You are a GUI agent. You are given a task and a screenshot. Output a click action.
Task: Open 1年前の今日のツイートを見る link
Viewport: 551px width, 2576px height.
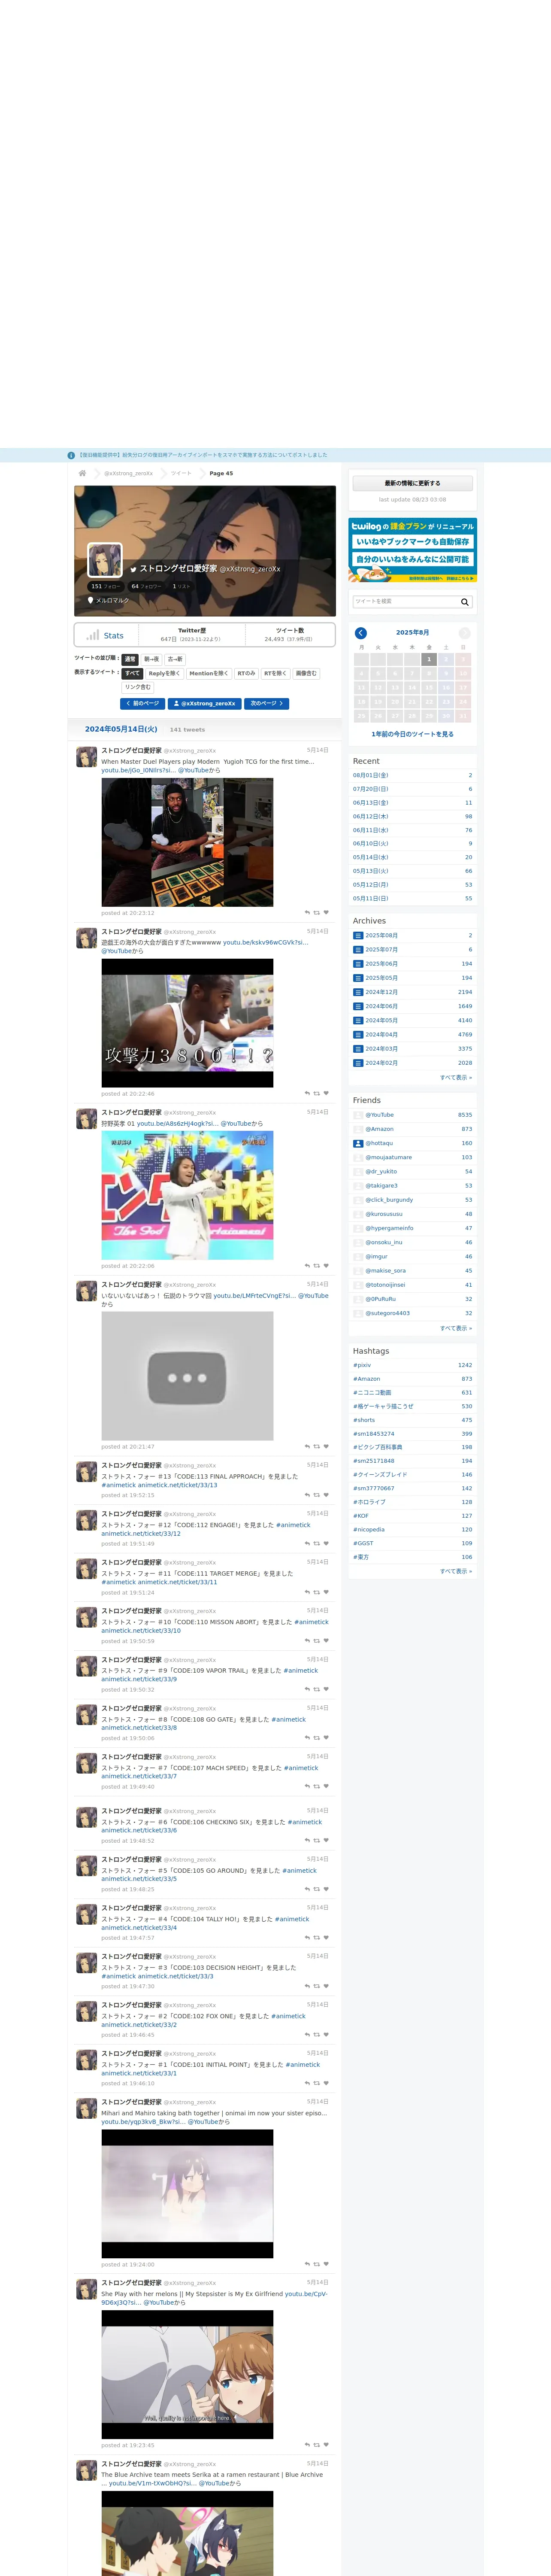click(x=412, y=734)
